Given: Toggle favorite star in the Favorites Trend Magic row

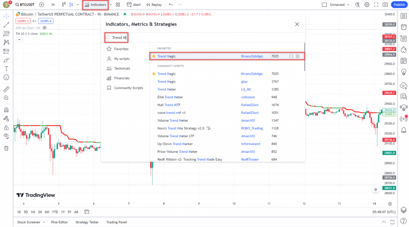Looking at the screenshot, I should (154, 56).
